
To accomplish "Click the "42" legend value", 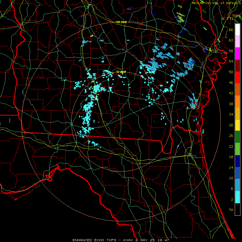I will tap(231, 93).
